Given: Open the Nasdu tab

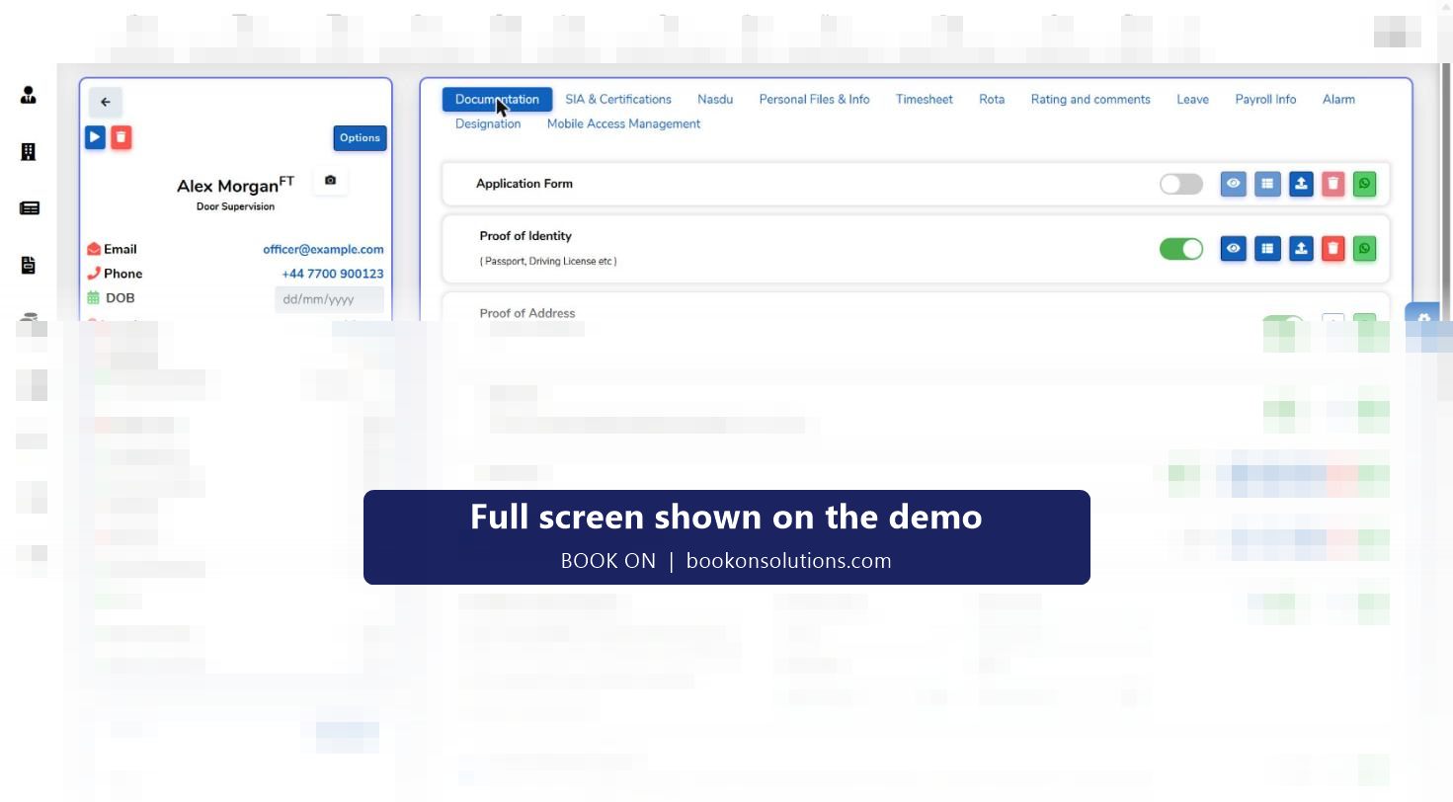Looking at the screenshot, I should 715,99.
